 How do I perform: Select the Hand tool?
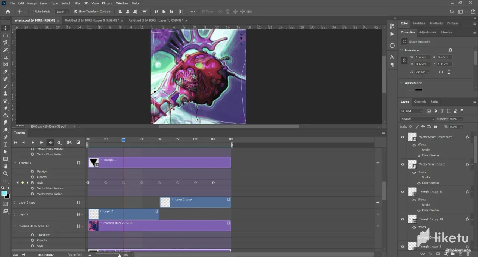coord(6,166)
